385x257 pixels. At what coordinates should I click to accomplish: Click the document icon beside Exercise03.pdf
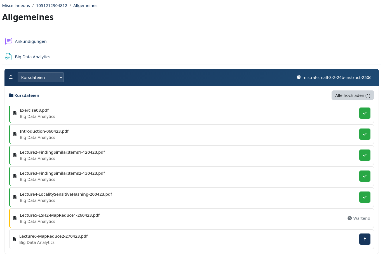pos(15,113)
